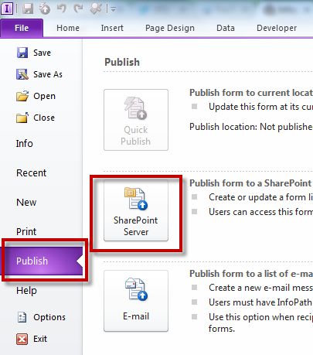Click the Undo arrow in Quick Access Toolbar
The image size is (313, 355).
(x=62, y=9)
